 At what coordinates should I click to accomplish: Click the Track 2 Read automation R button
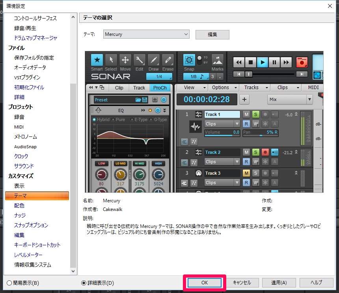(246, 162)
